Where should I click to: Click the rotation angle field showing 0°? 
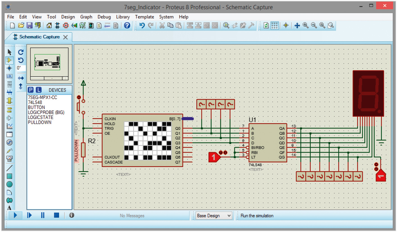[21, 68]
